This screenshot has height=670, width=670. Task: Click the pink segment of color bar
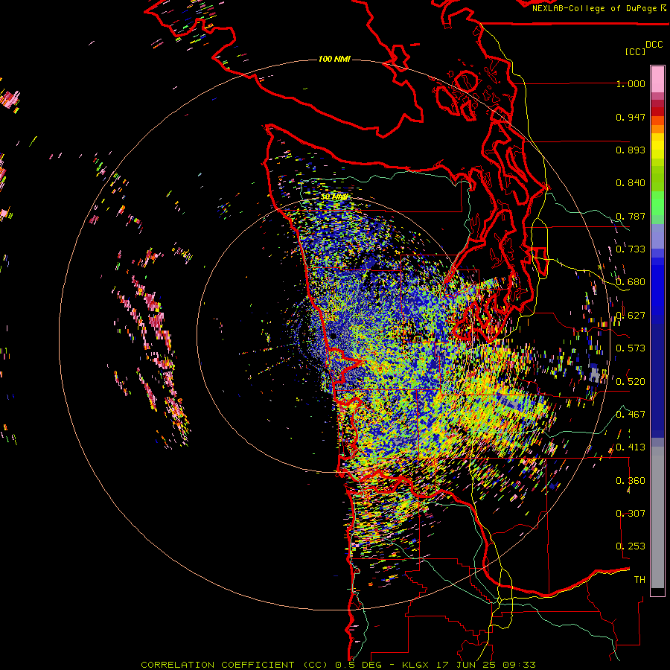pos(657,79)
